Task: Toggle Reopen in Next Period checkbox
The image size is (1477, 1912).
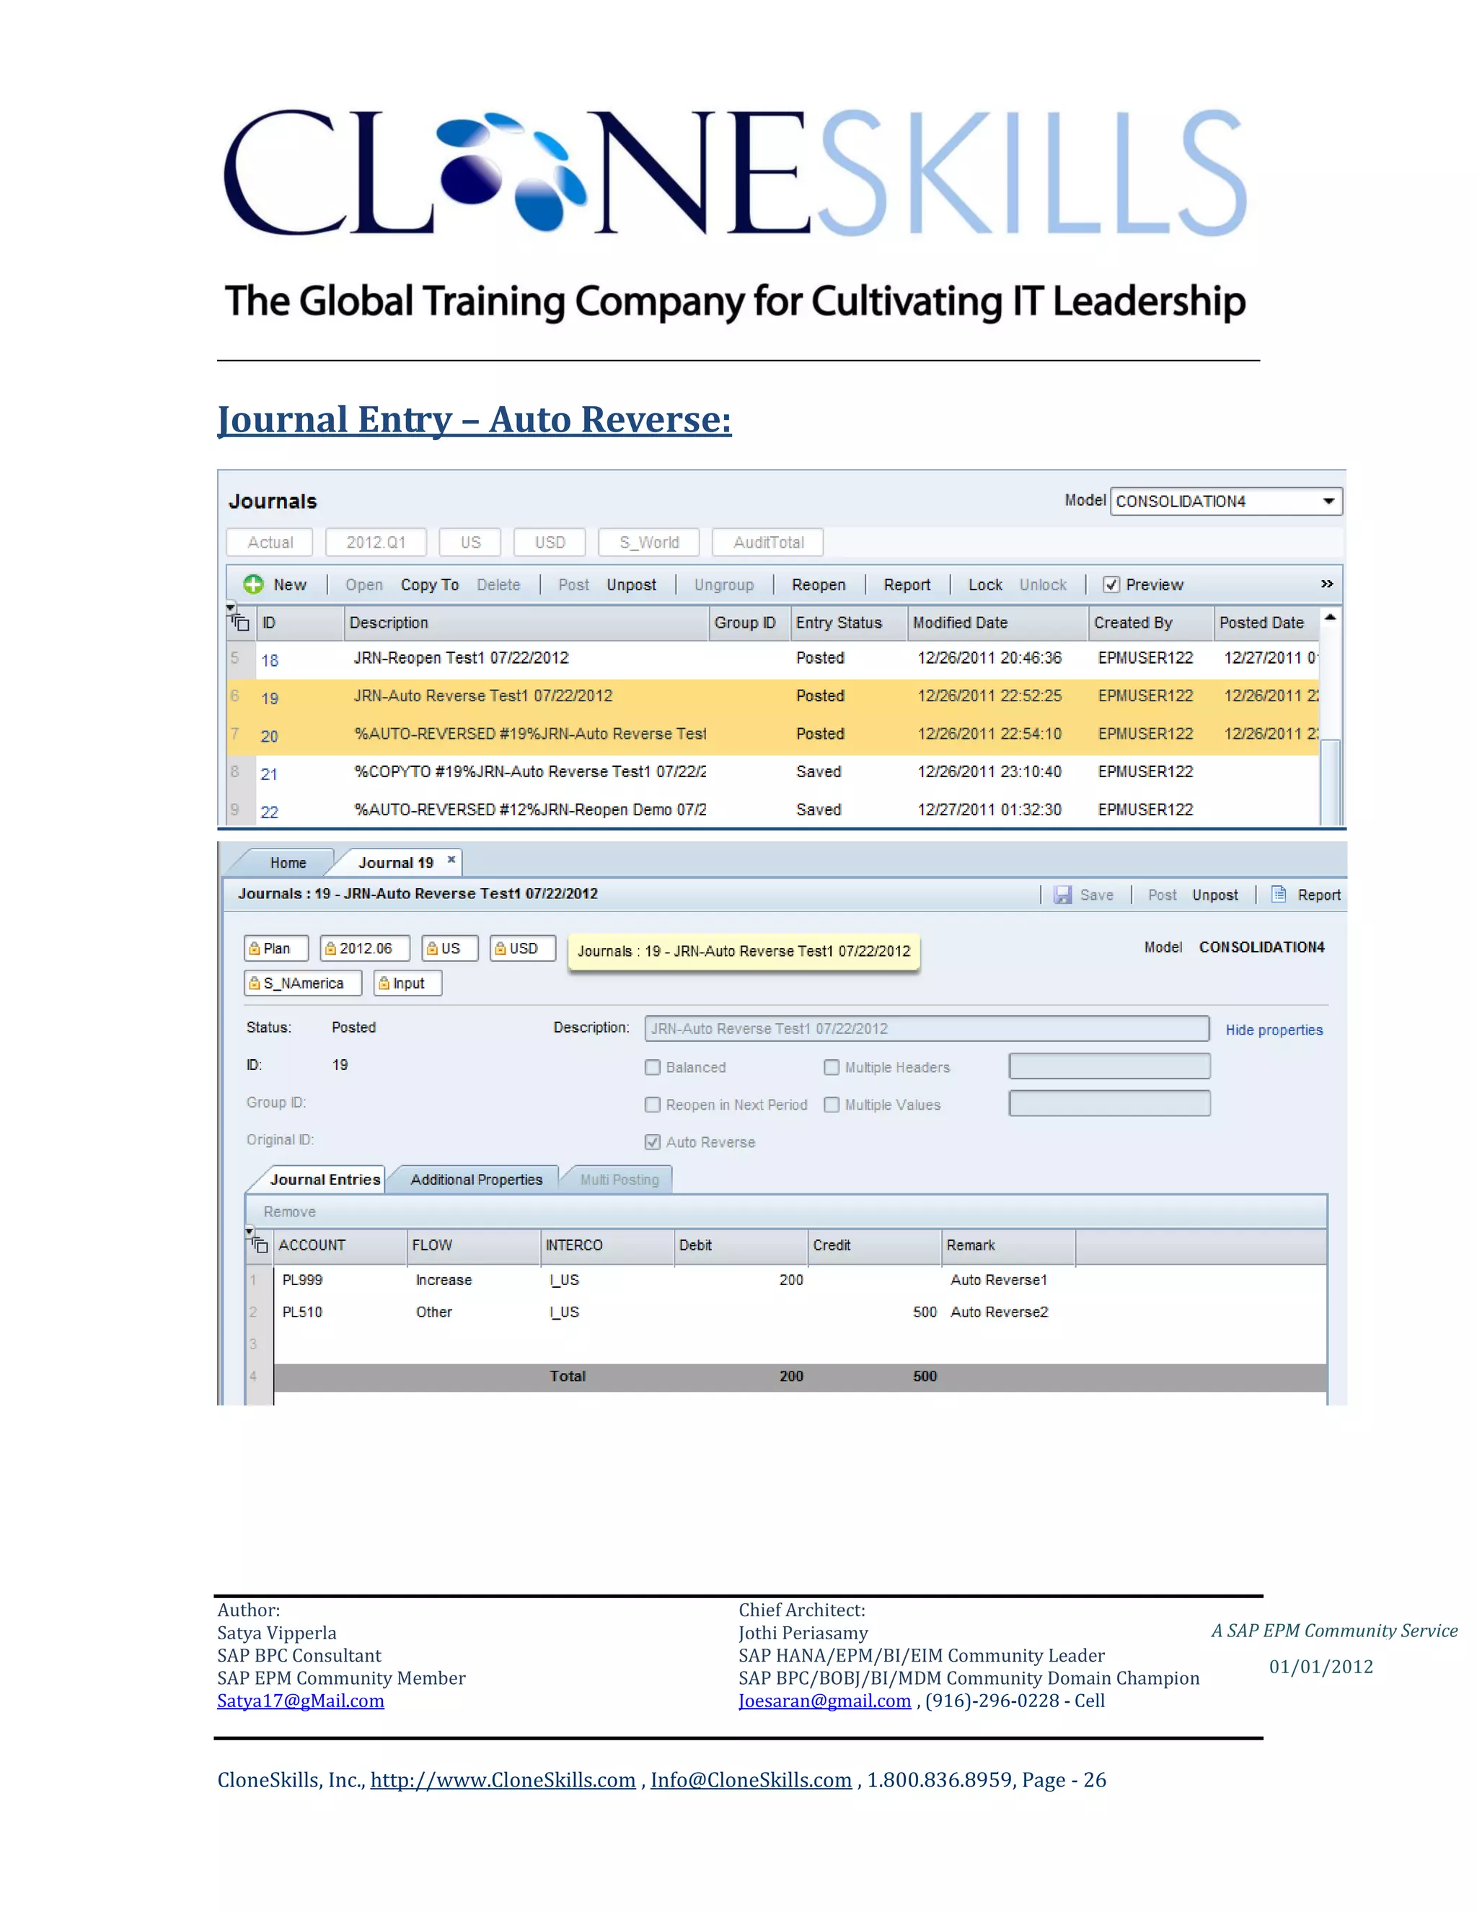Action: click(653, 1105)
